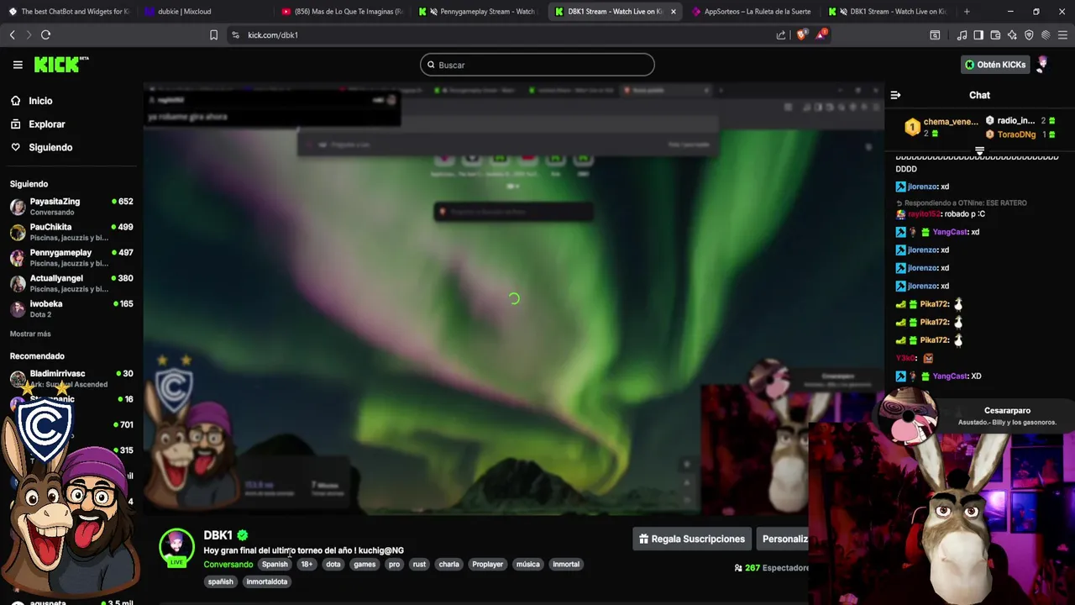Select the Proplayer tag
The image size is (1075, 605).
(488, 565)
